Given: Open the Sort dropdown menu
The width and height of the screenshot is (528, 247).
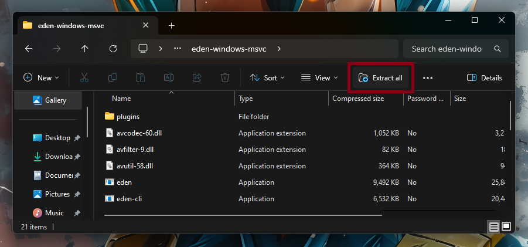Looking at the screenshot, I should [x=267, y=78].
